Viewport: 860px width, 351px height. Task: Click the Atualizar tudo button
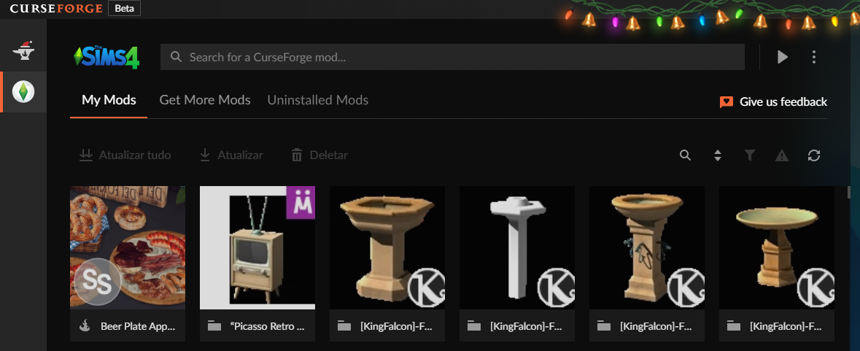tap(125, 155)
